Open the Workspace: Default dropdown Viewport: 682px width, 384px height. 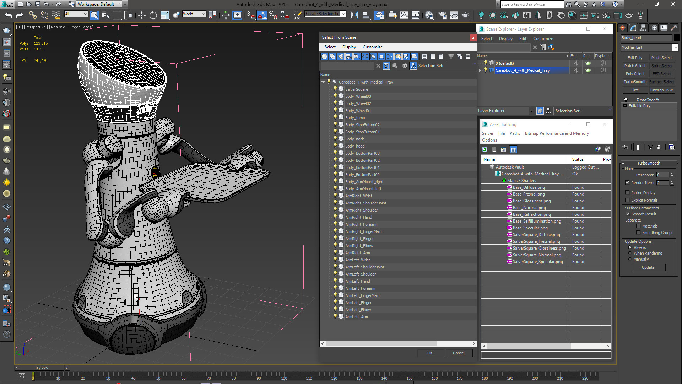tap(99, 4)
